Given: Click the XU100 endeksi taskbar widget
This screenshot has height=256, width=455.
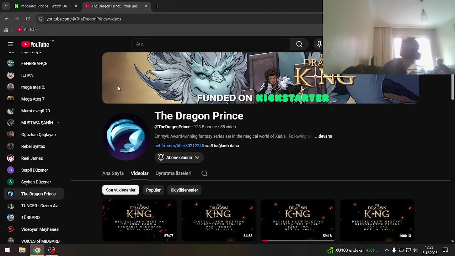Looking at the screenshot, I should click(x=352, y=250).
